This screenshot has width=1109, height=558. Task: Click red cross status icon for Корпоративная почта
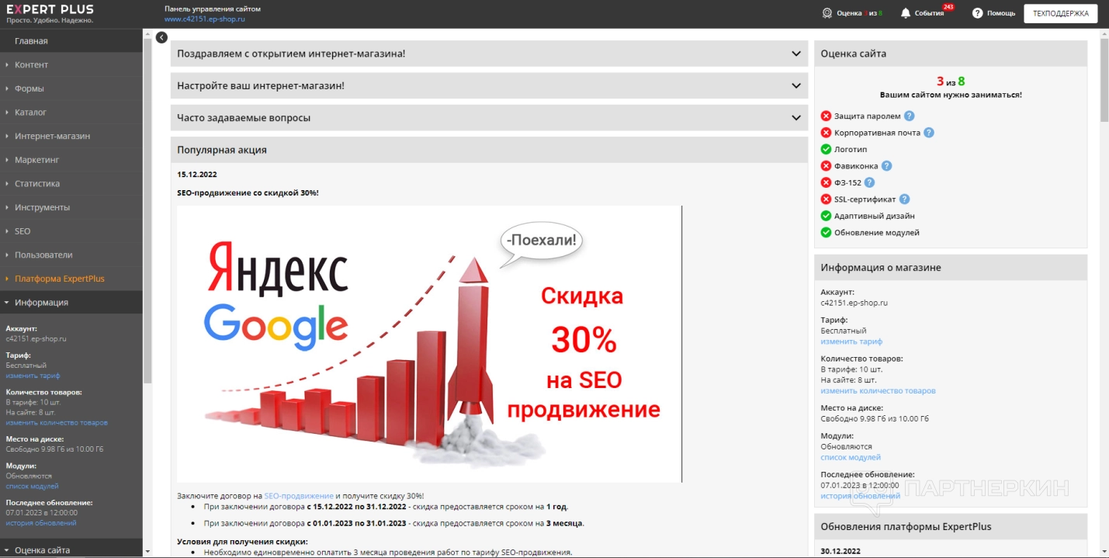(x=826, y=133)
